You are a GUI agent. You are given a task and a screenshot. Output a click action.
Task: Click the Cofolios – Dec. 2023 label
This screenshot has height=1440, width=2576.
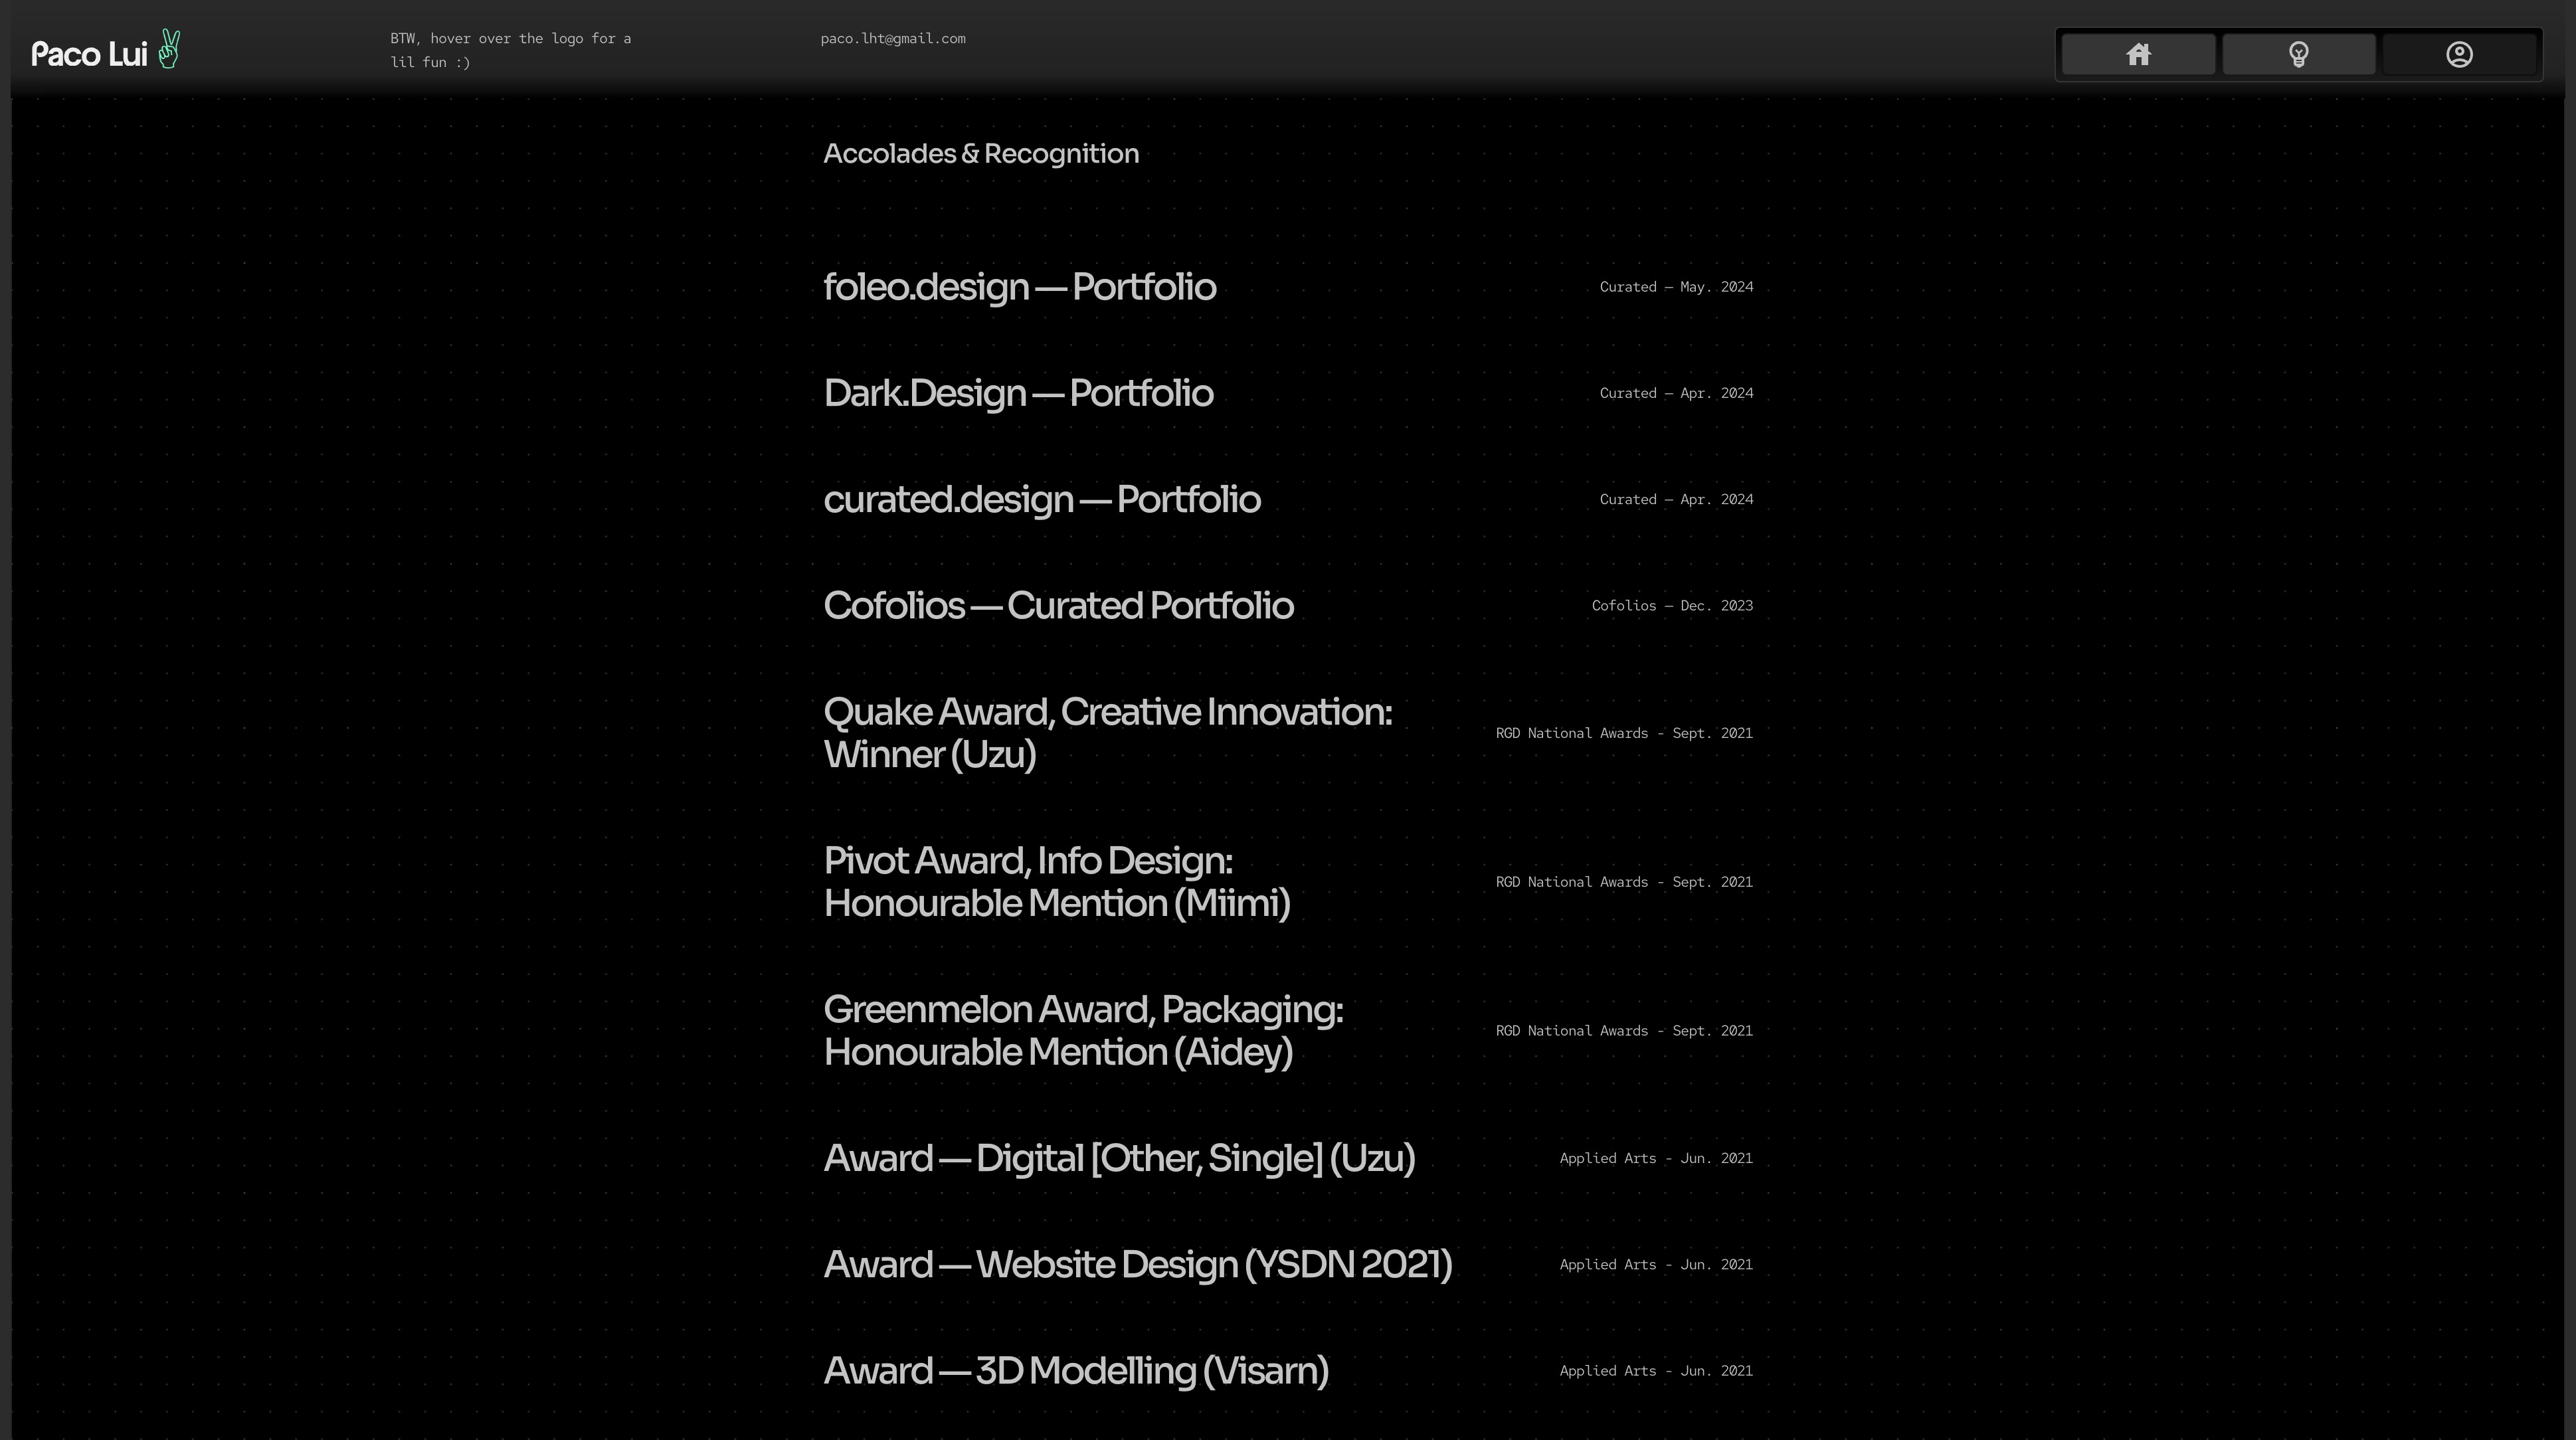1672,606
